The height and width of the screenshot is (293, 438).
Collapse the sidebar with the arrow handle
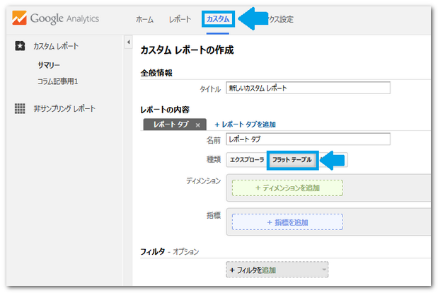[129, 42]
